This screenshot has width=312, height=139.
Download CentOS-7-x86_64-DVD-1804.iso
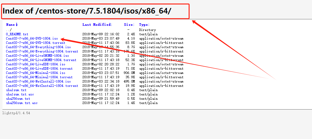[x=32, y=38]
